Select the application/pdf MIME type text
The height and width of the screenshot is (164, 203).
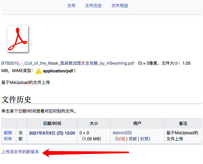pos(58,71)
